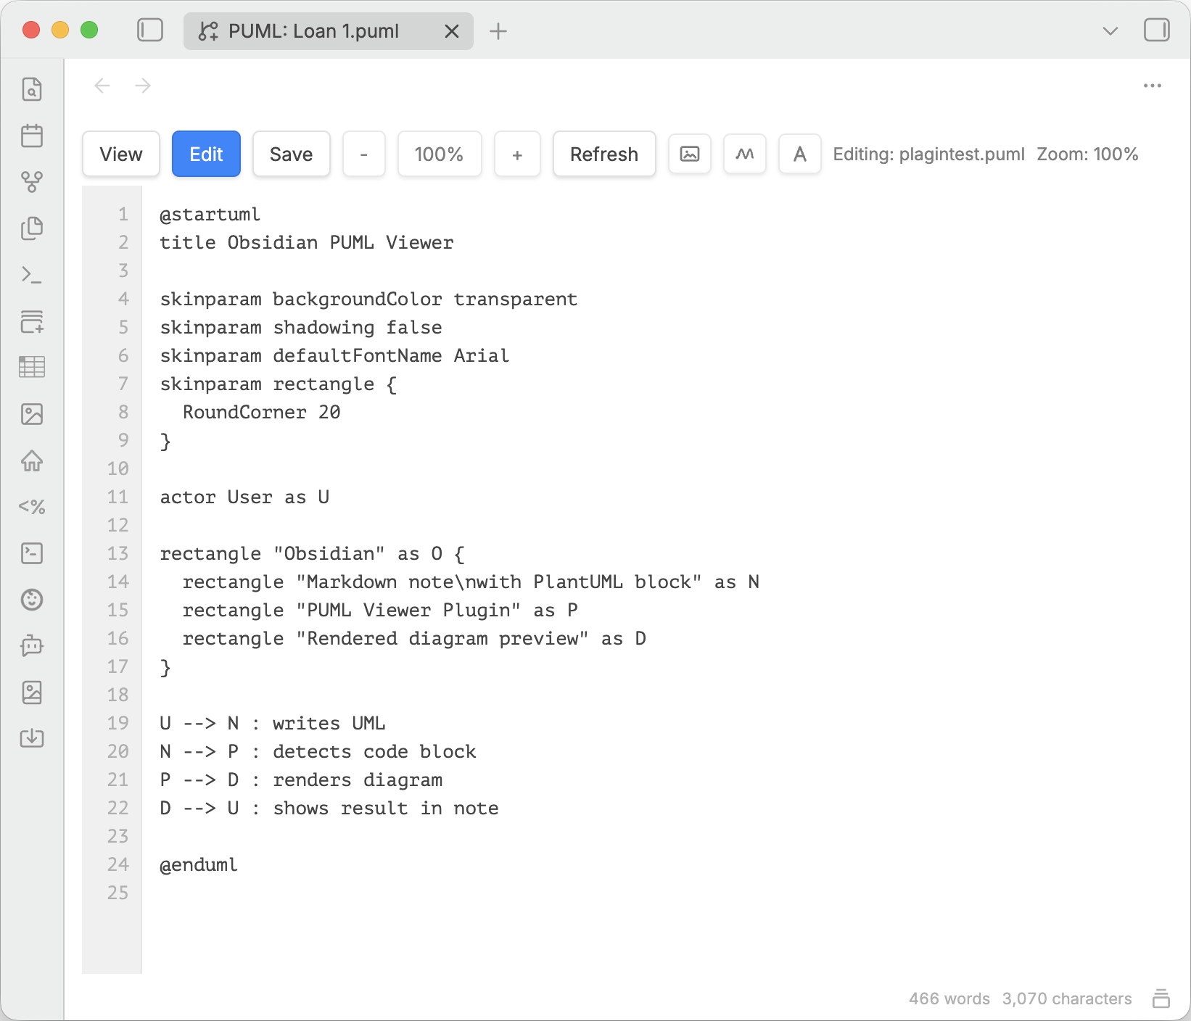The width and height of the screenshot is (1191, 1021).
Task: Click the RoundCorner 20 line
Action: point(262,413)
